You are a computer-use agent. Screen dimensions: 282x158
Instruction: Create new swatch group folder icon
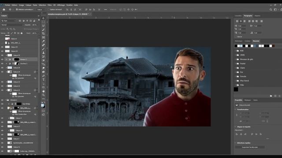point(271,96)
